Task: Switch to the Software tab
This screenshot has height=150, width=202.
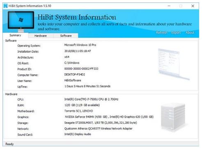Action: (x=66, y=36)
